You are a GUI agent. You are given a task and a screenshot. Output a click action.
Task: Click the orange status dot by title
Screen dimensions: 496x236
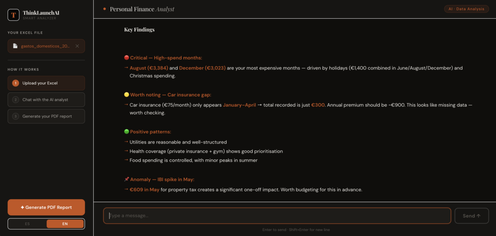(x=105, y=9)
